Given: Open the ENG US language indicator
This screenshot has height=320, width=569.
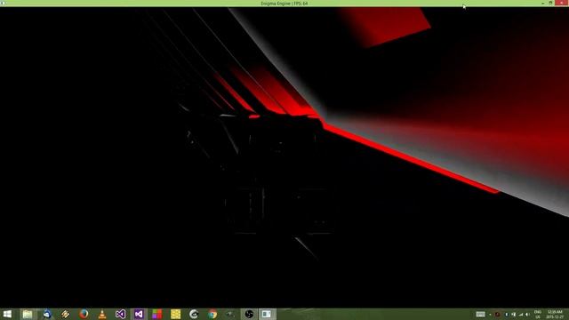Looking at the screenshot, I should (x=538, y=314).
